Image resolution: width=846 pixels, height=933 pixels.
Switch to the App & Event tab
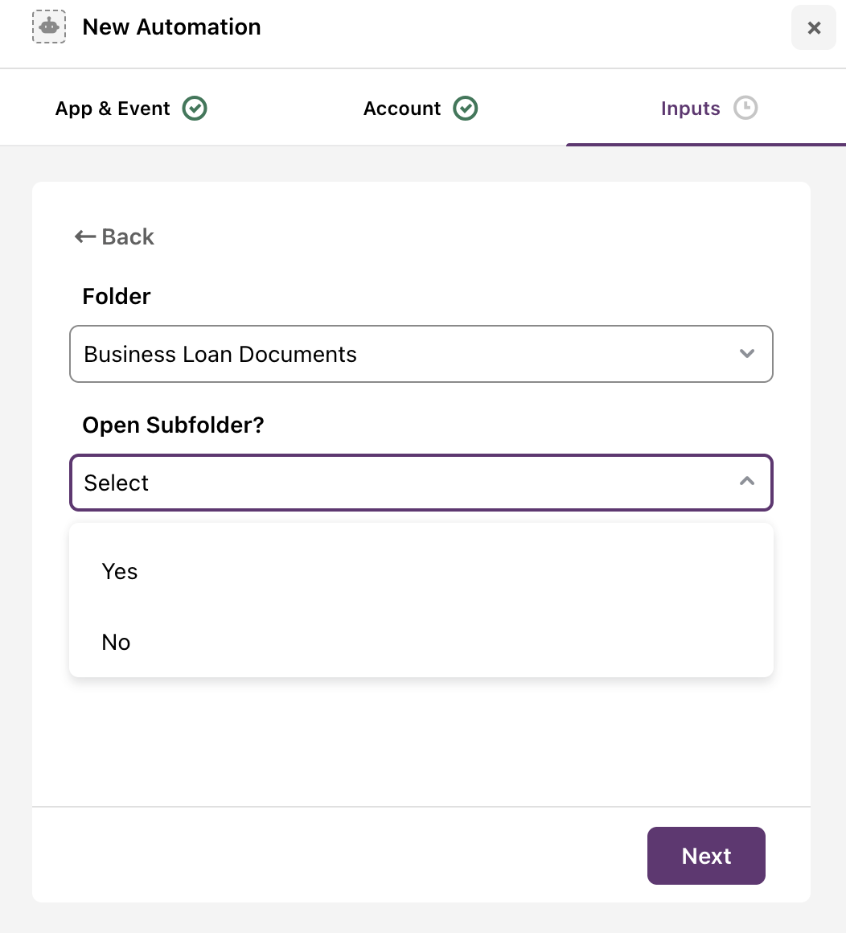click(131, 109)
